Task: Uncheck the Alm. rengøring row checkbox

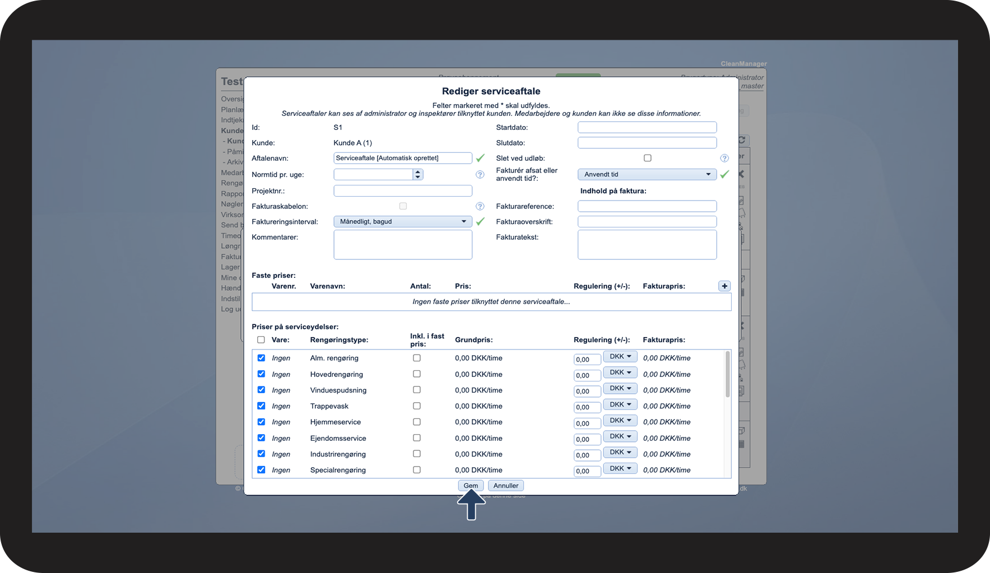Action: coord(261,358)
